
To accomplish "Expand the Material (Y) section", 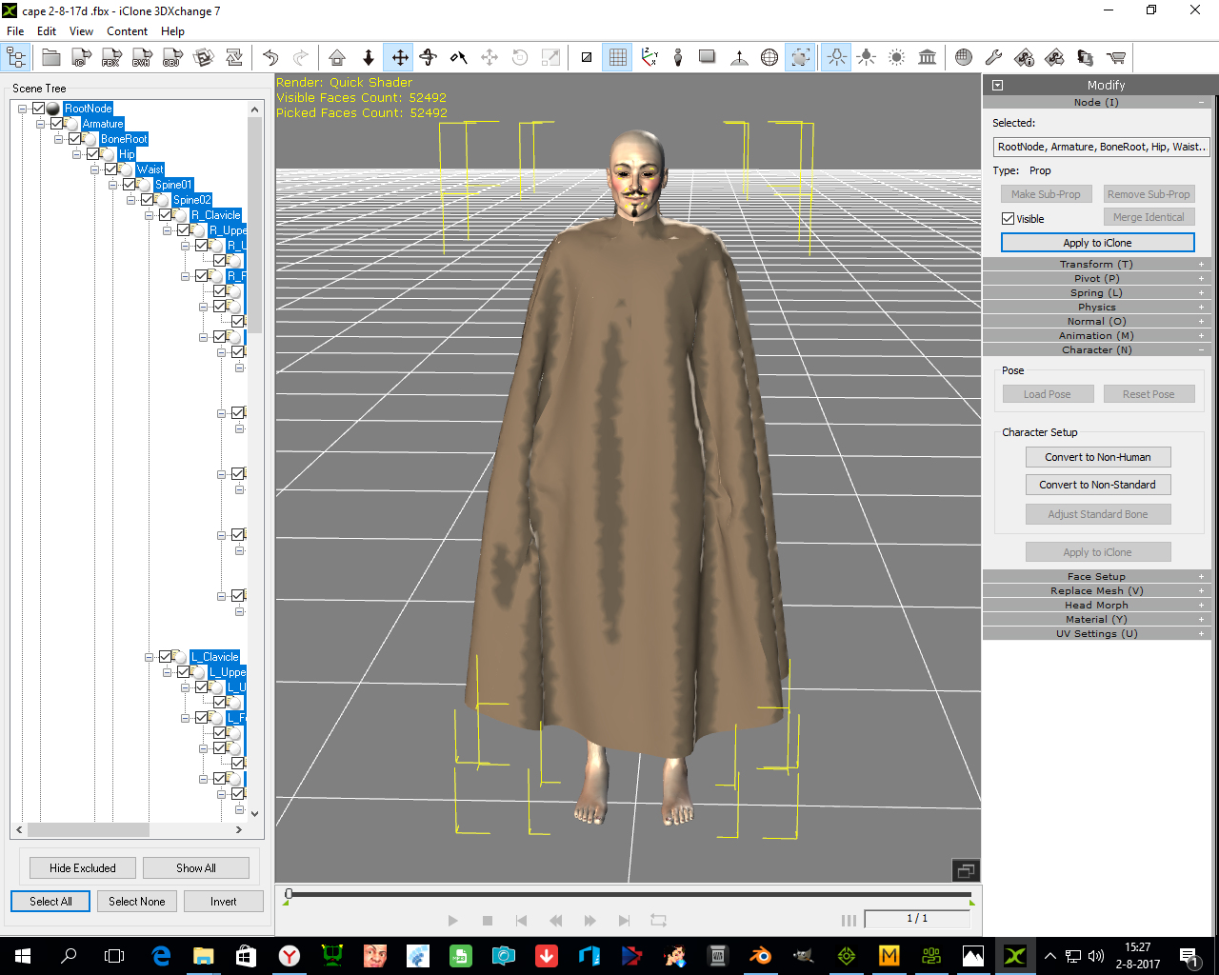I will [x=1096, y=619].
